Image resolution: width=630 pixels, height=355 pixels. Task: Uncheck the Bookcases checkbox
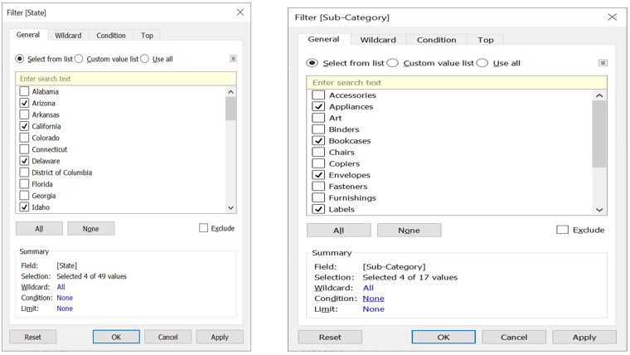click(318, 141)
